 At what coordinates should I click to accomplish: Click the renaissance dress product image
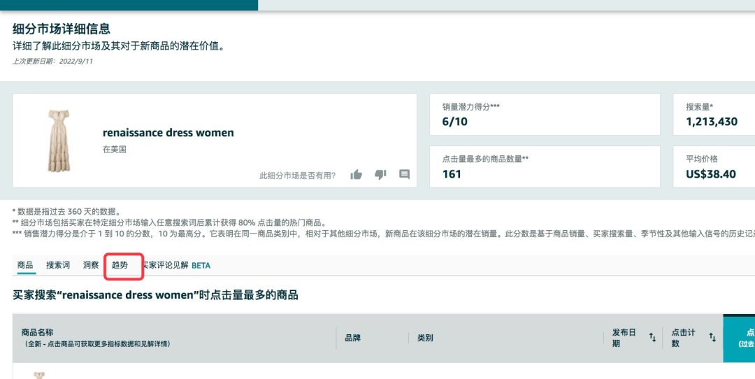(x=59, y=141)
